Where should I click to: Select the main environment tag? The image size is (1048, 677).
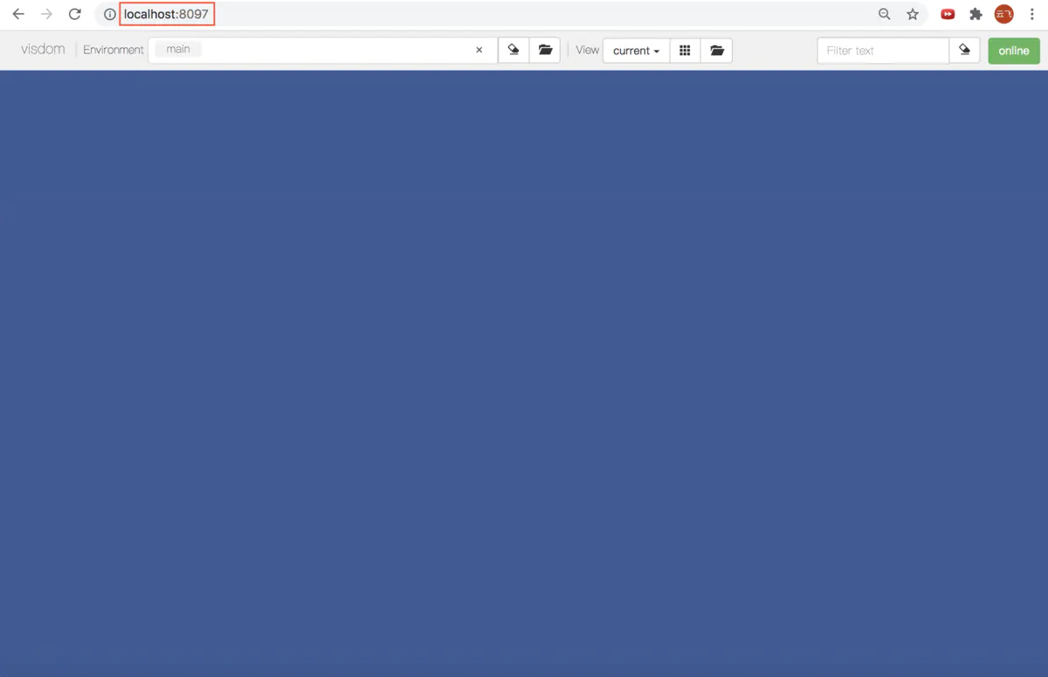pos(177,49)
